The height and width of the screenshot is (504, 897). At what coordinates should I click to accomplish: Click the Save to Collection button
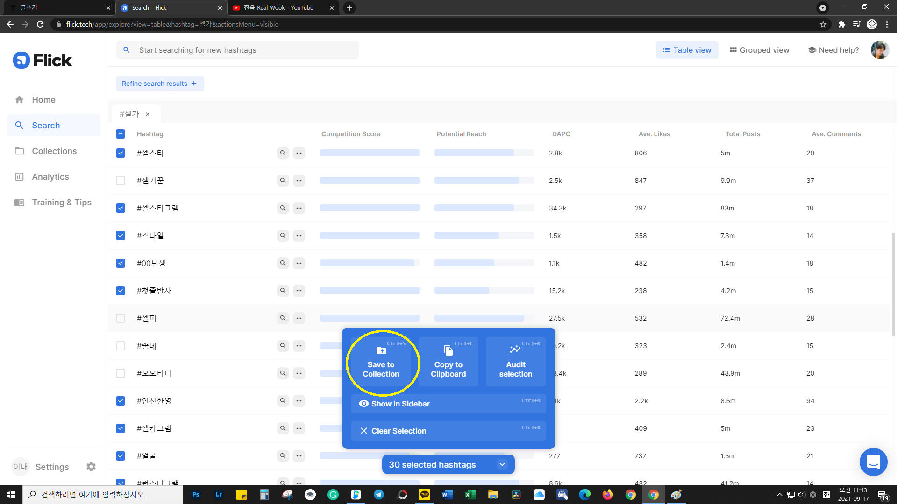[381, 362]
